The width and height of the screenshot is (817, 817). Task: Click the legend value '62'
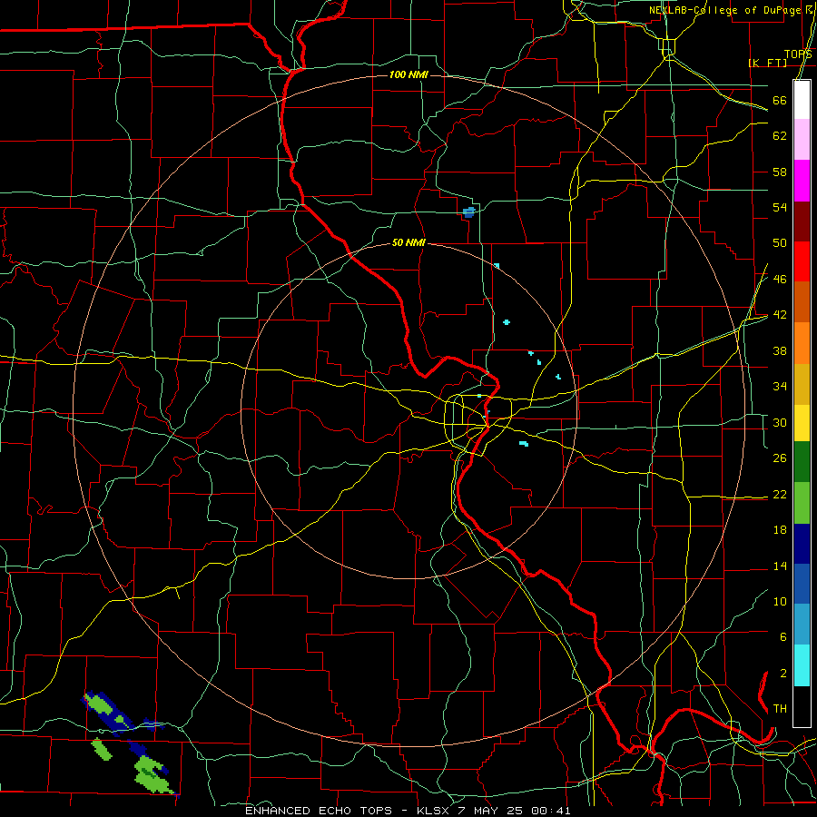pyautogui.click(x=780, y=136)
